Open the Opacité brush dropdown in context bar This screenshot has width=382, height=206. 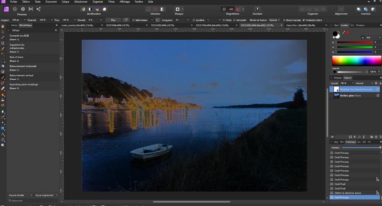point(52,20)
